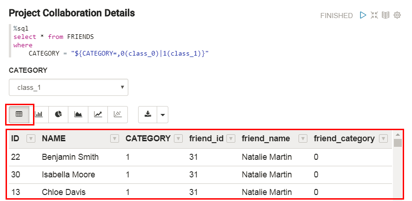
Task: Switch to scatter chart view
Action: click(118, 114)
